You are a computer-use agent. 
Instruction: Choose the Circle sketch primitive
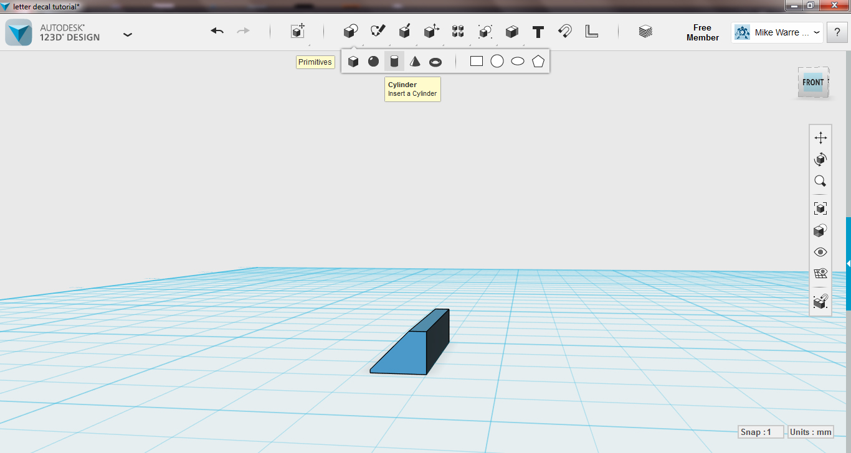click(x=497, y=61)
